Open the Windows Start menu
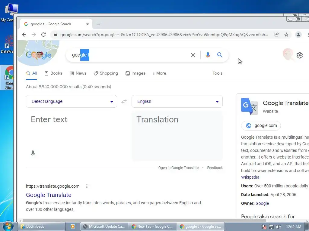 pos(8,226)
